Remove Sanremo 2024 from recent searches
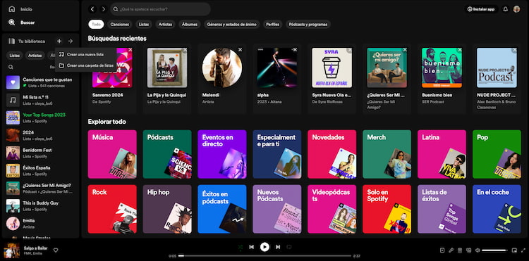The width and height of the screenshot is (529, 261). [130, 50]
